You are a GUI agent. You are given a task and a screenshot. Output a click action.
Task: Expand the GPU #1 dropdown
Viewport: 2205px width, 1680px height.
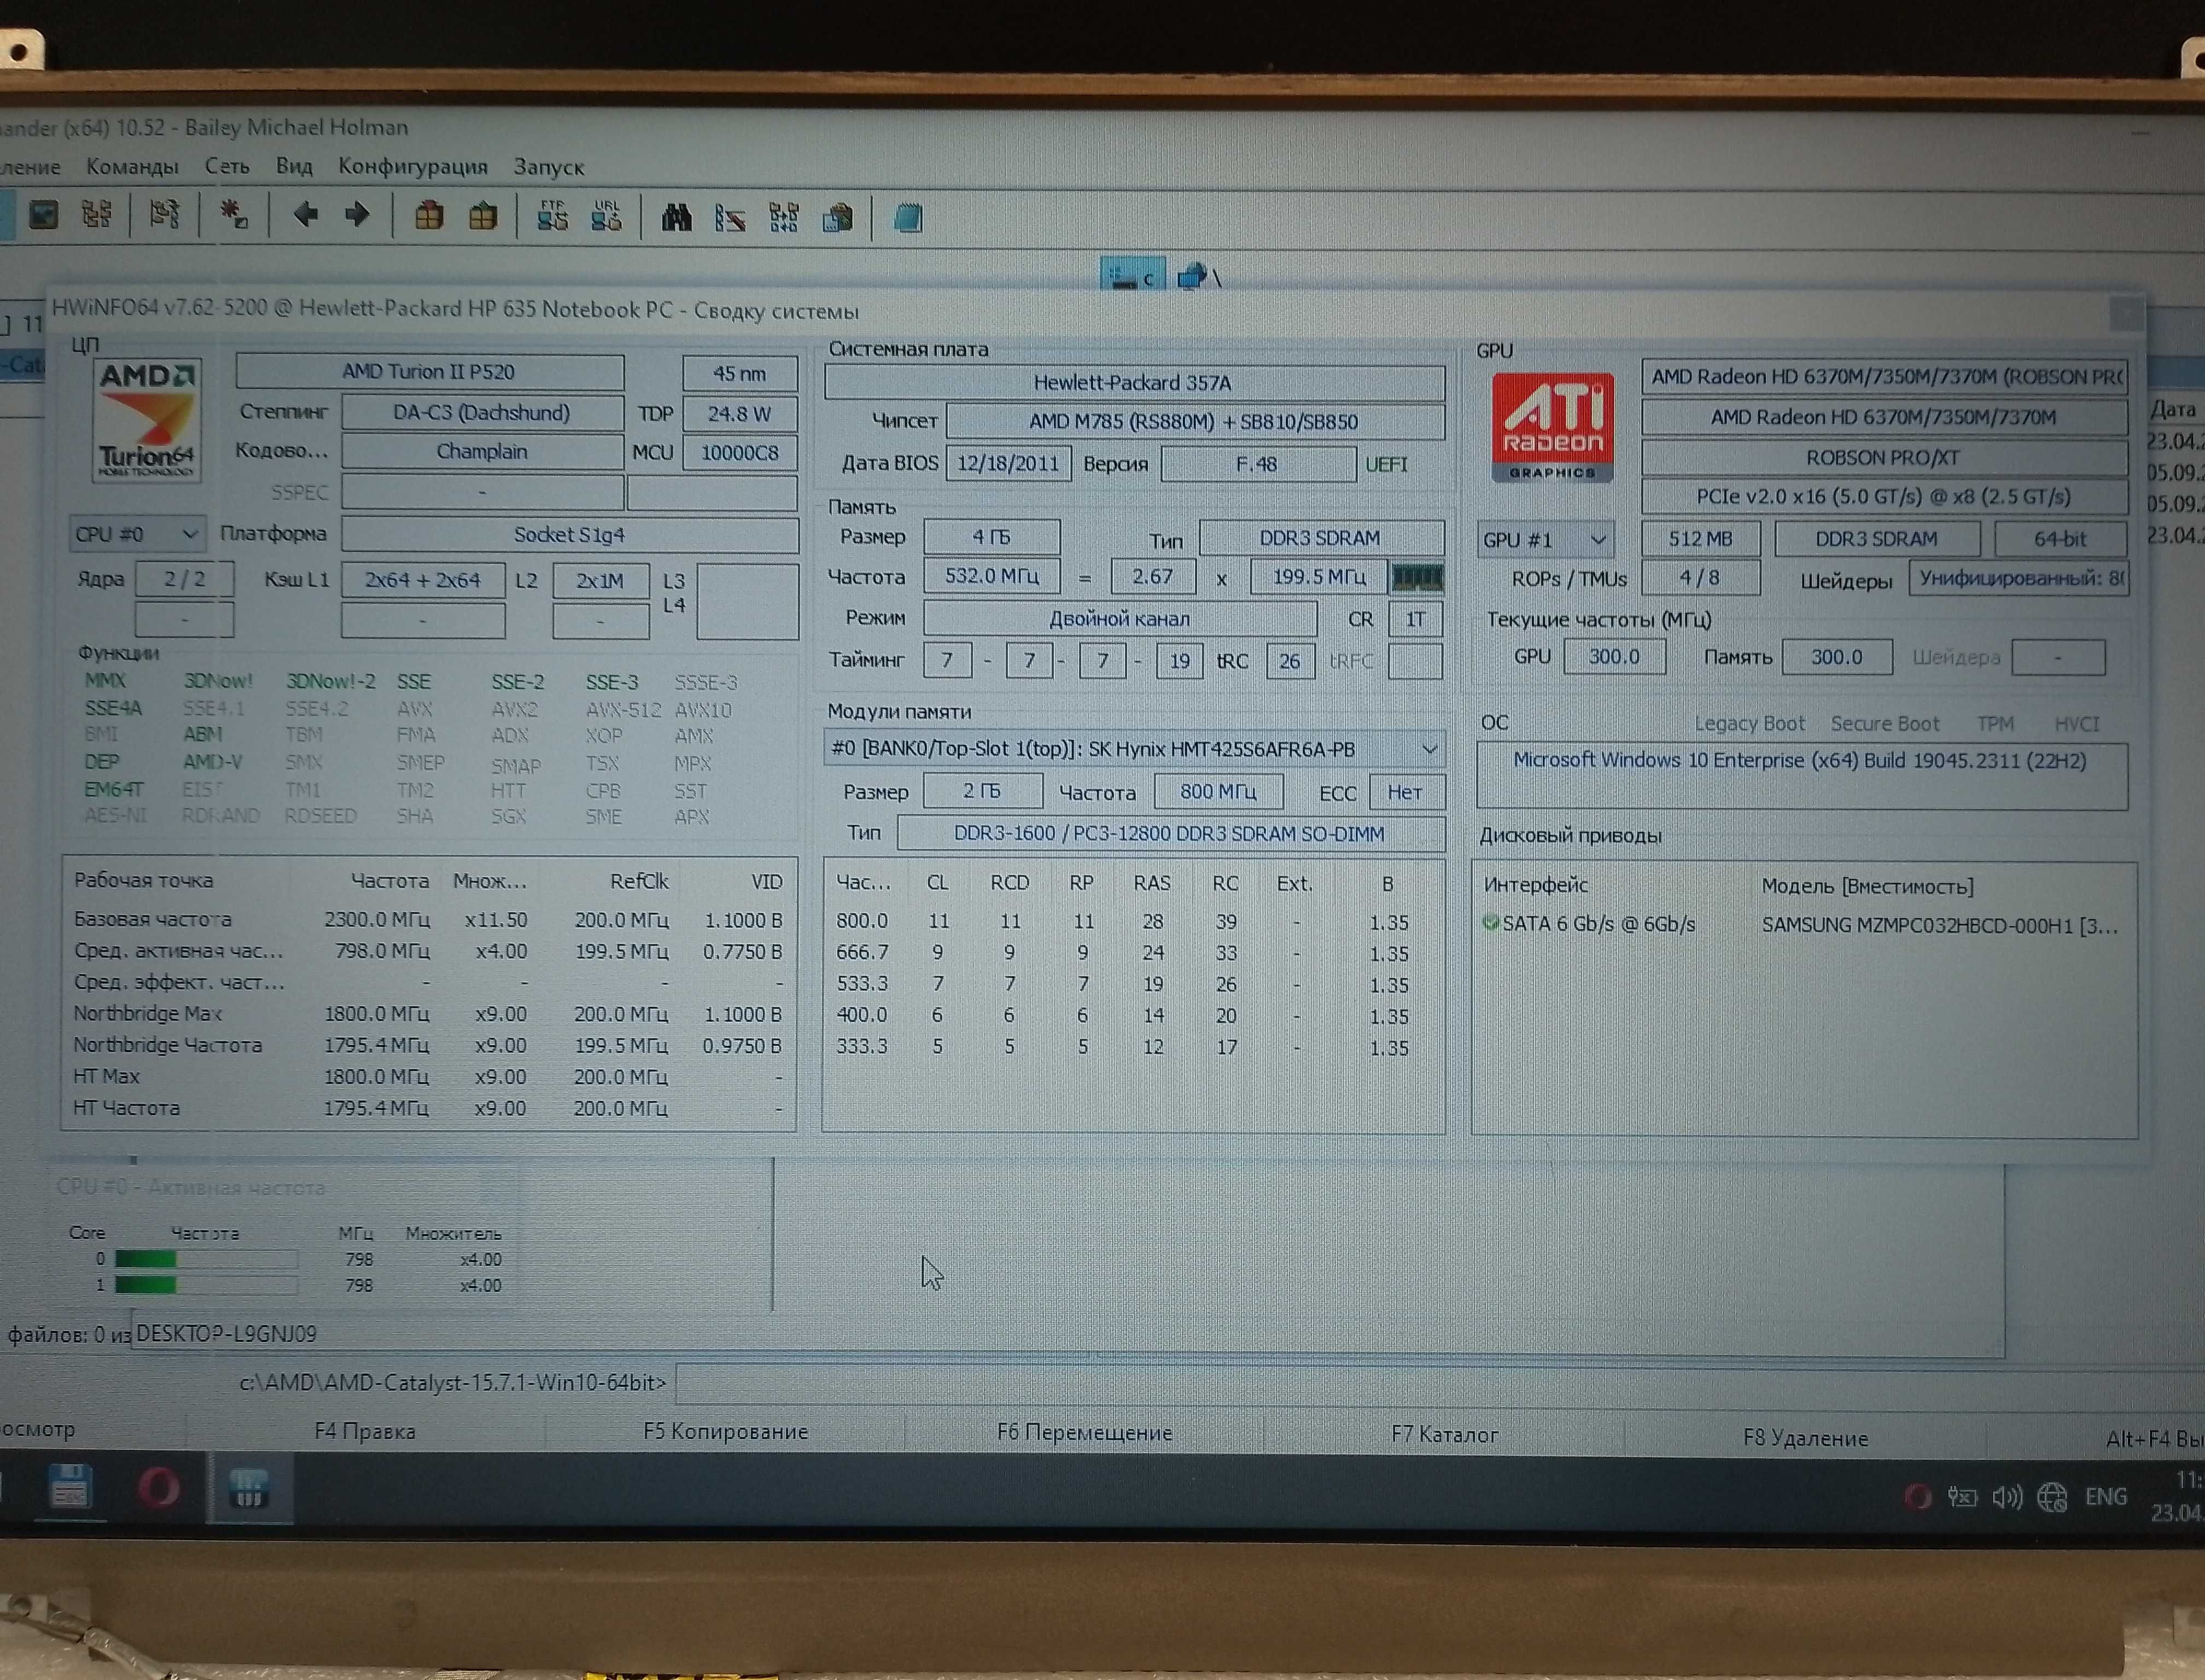(x=1545, y=540)
